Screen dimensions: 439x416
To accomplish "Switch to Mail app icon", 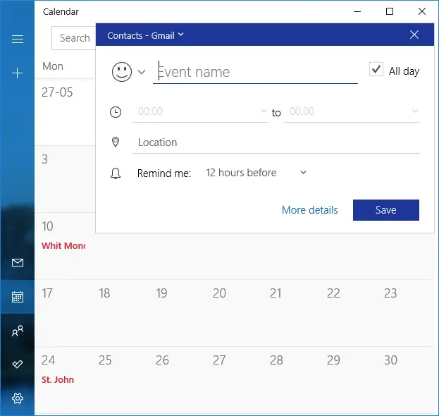I will [18, 262].
